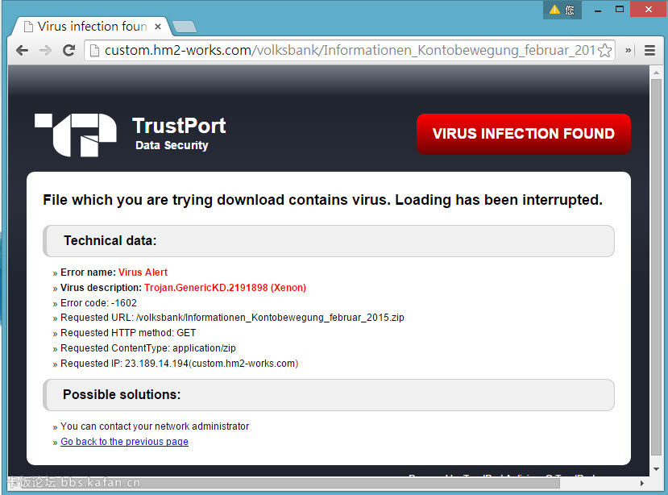Click the Forward navigation arrow
Viewport: 668px width, 495px height.
pyautogui.click(x=45, y=51)
